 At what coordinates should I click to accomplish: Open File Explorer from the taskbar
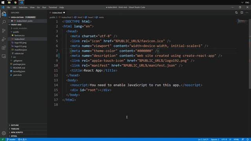coord(9,2)
